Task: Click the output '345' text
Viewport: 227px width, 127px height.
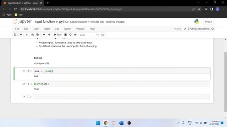Action: click(36, 76)
